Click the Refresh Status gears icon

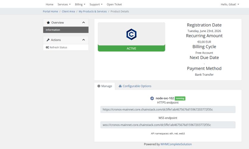47,47
